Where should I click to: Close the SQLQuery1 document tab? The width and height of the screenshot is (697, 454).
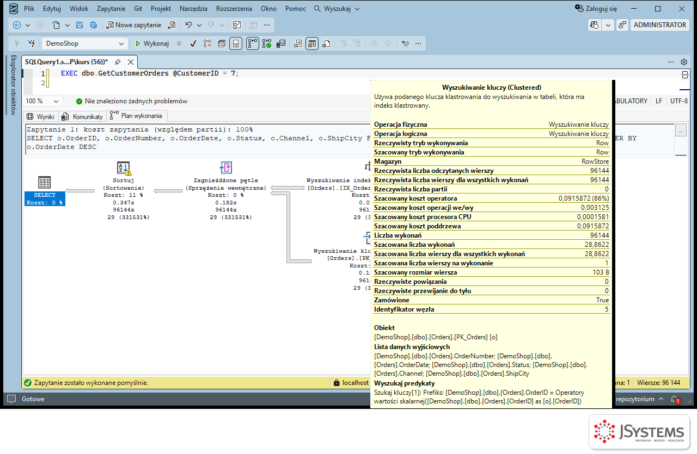coord(131,62)
